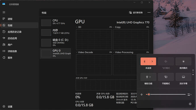
Task: Select the 性能 performance page
Action: click(19, 25)
